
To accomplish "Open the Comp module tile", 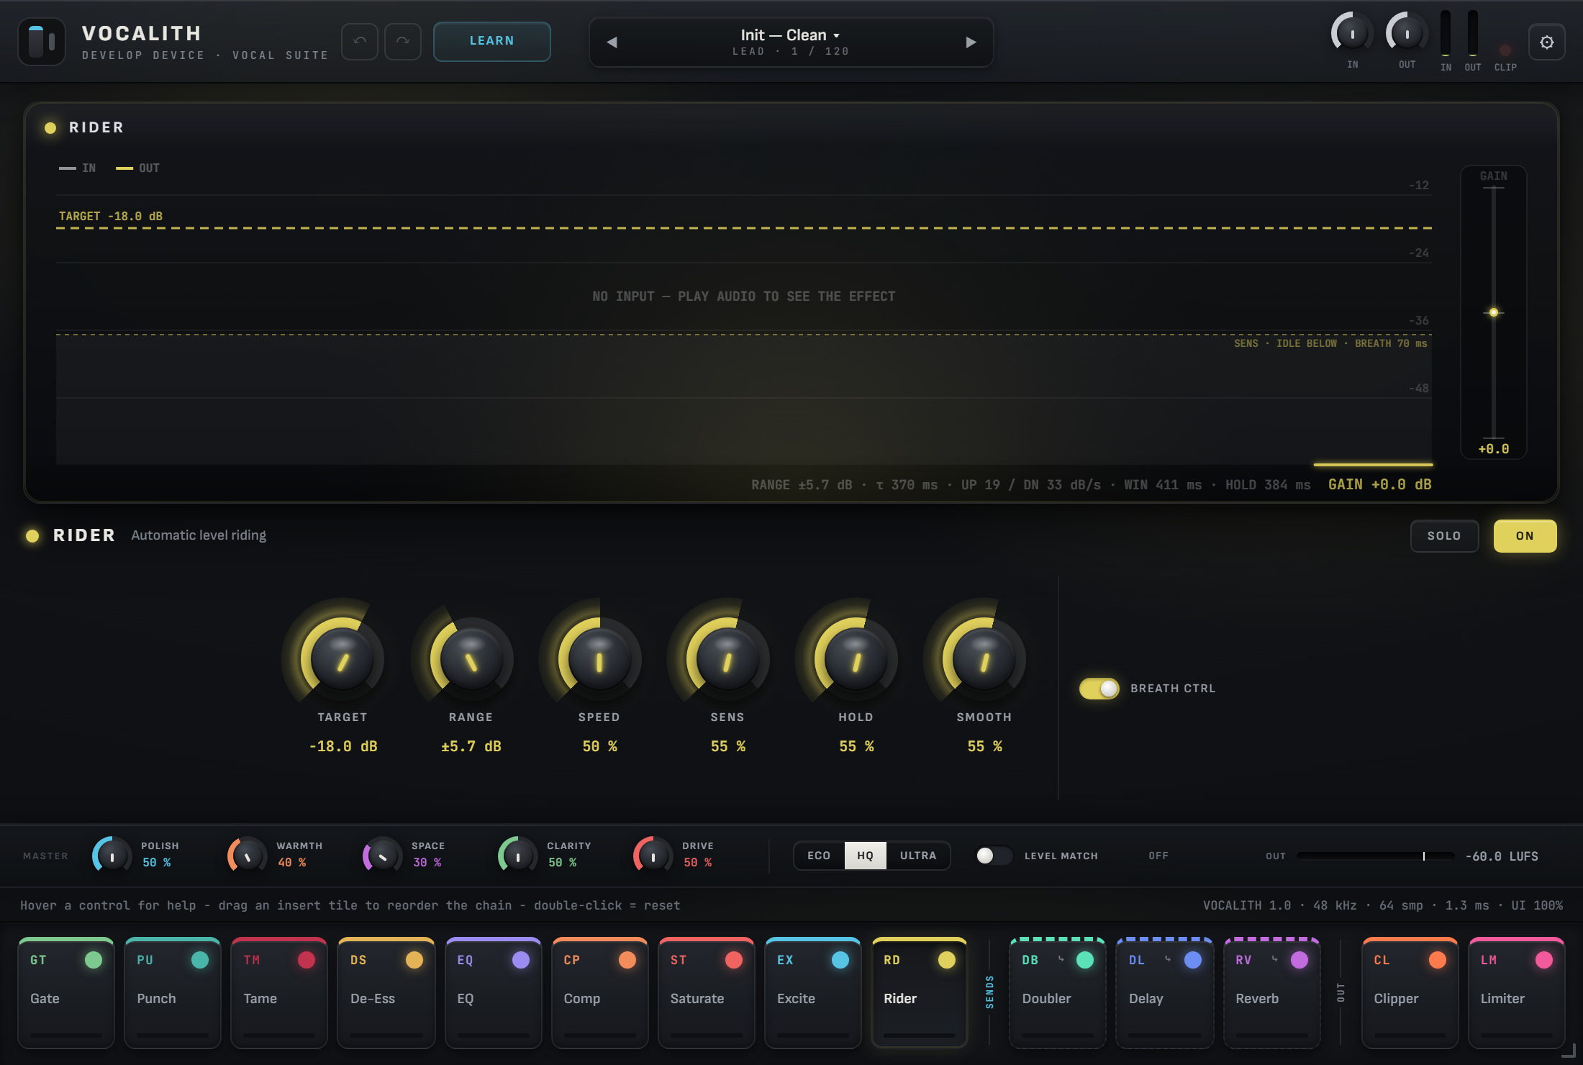I will (x=599, y=993).
